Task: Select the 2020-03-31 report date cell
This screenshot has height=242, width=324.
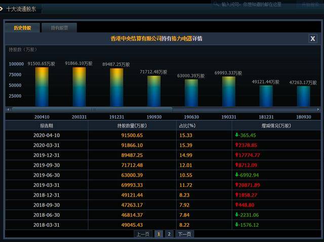Action: 47,145
